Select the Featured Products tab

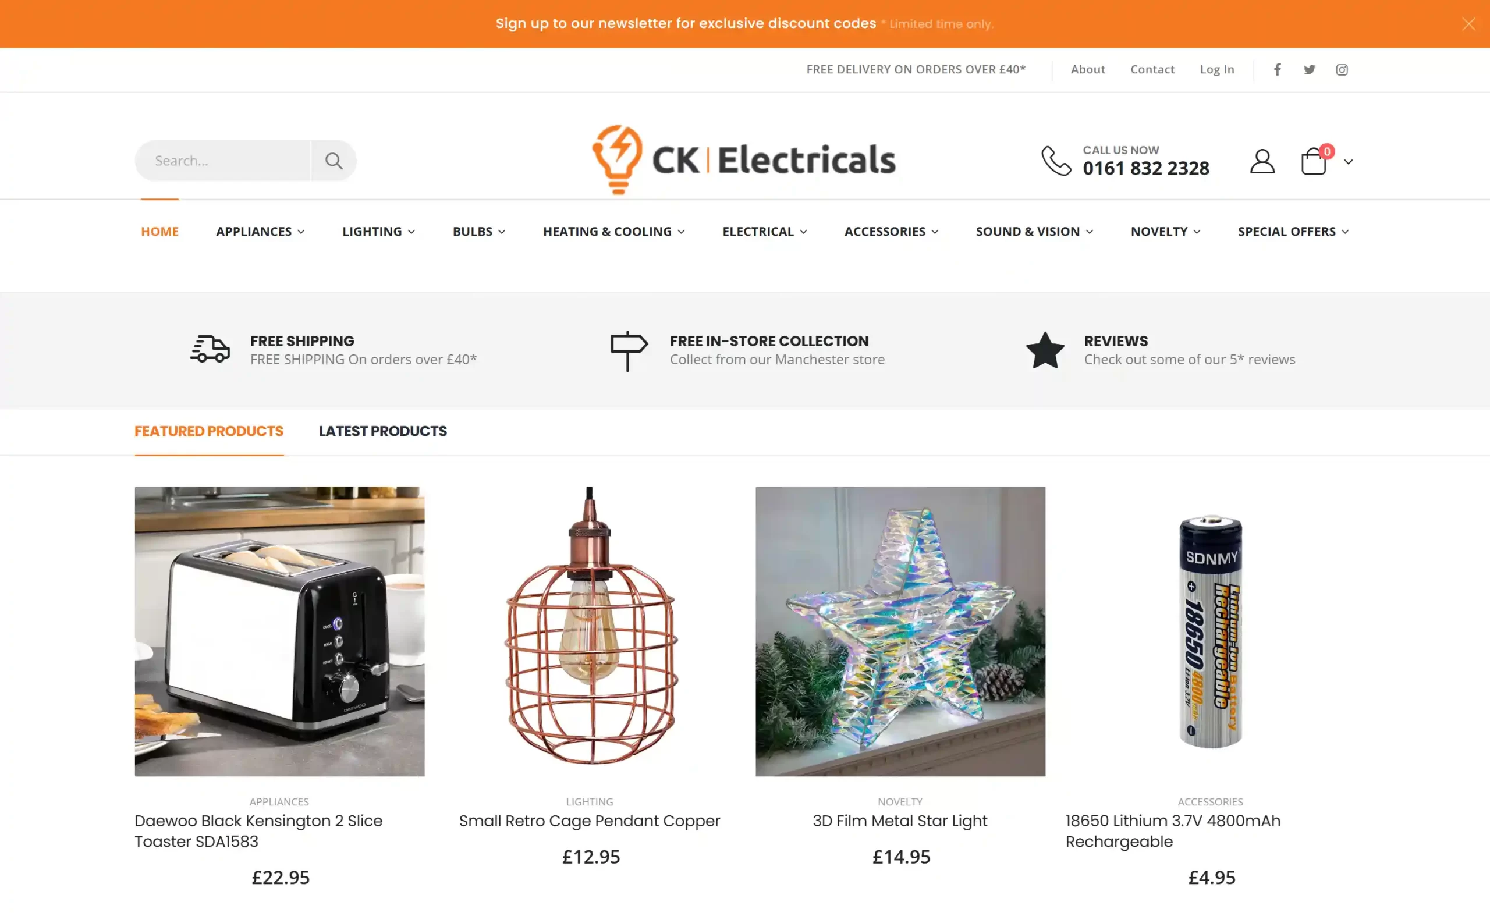(x=209, y=431)
